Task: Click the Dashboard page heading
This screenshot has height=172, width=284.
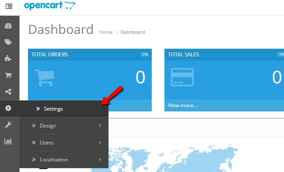Action: click(61, 29)
